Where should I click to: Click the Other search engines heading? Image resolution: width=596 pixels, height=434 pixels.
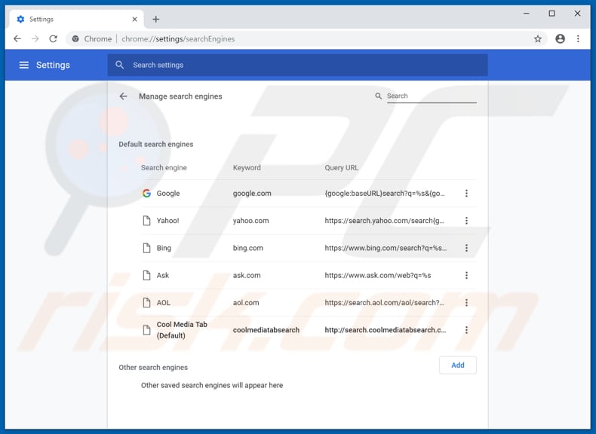(x=153, y=367)
